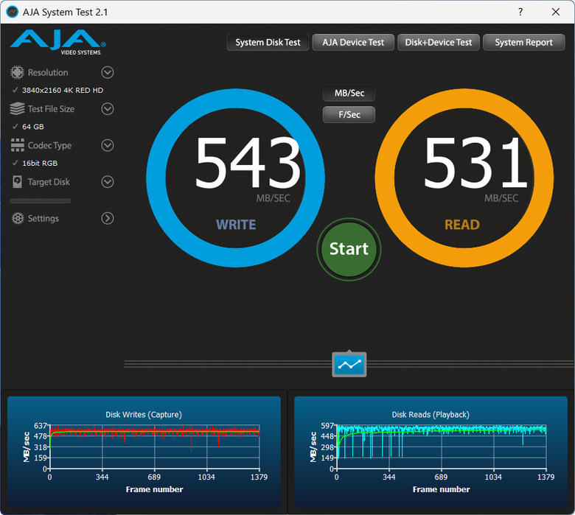The width and height of the screenshot is (575, 515).
Task: Click the blue WRITE speed gauge
Action: pyautogui.click(x=235, y=178)
